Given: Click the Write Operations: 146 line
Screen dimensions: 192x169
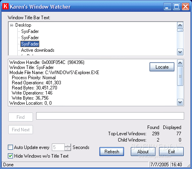Looking at the screenshot, I should pyautogui.click(x=32, y=93).
